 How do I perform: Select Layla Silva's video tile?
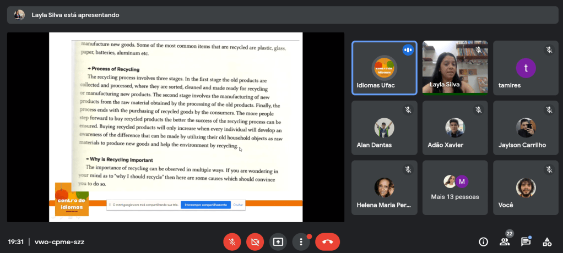click(454, 67)
